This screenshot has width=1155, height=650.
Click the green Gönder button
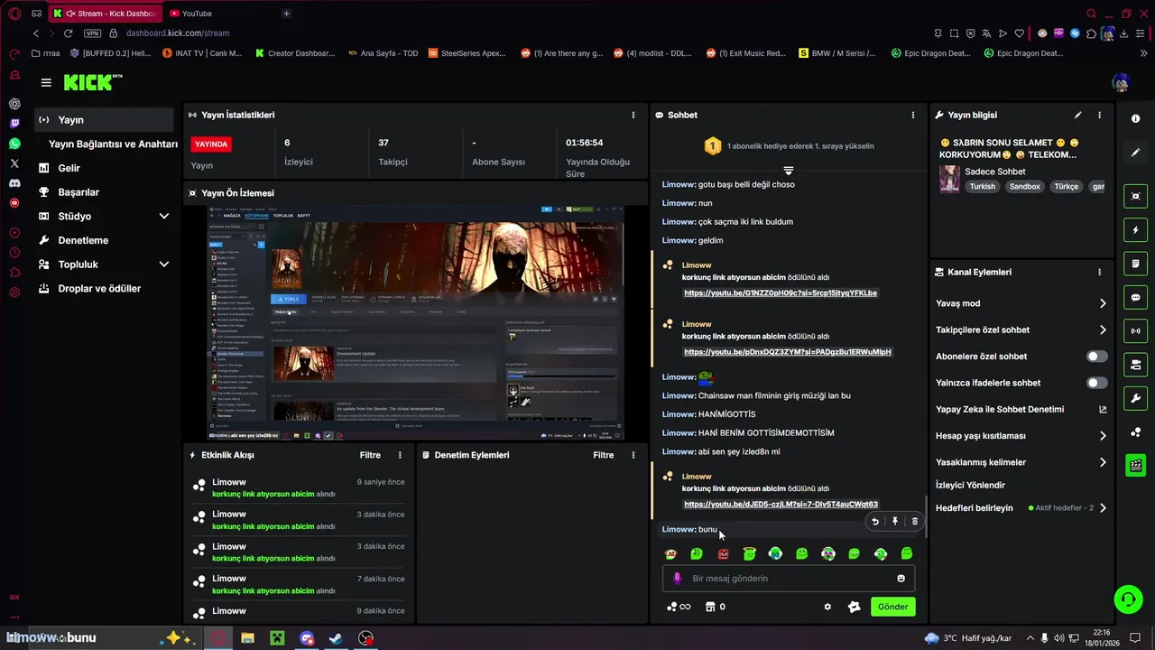(892, 607)
